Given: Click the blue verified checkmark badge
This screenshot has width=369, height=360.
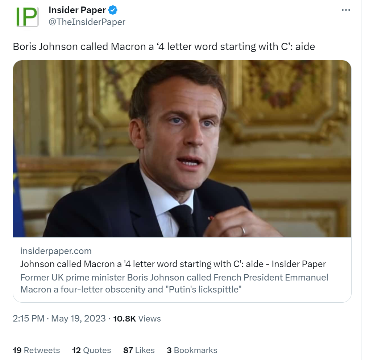Looking at the screenshot, I should click(113, 11).
